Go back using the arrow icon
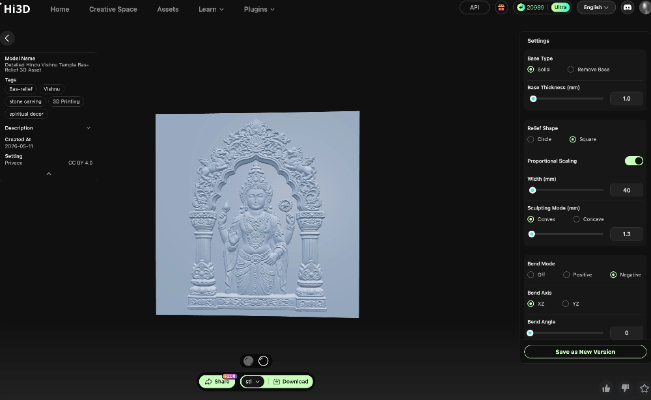The height and width of the screenshot is (400, 651). (7, 38)
